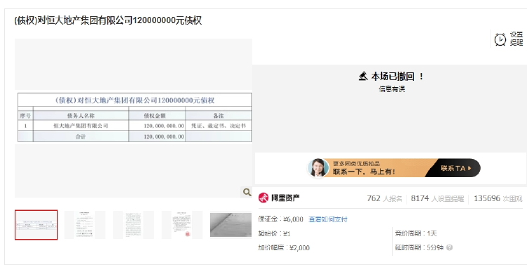Select the fourth thumbnail with red stamp

[x=182, y=225]
